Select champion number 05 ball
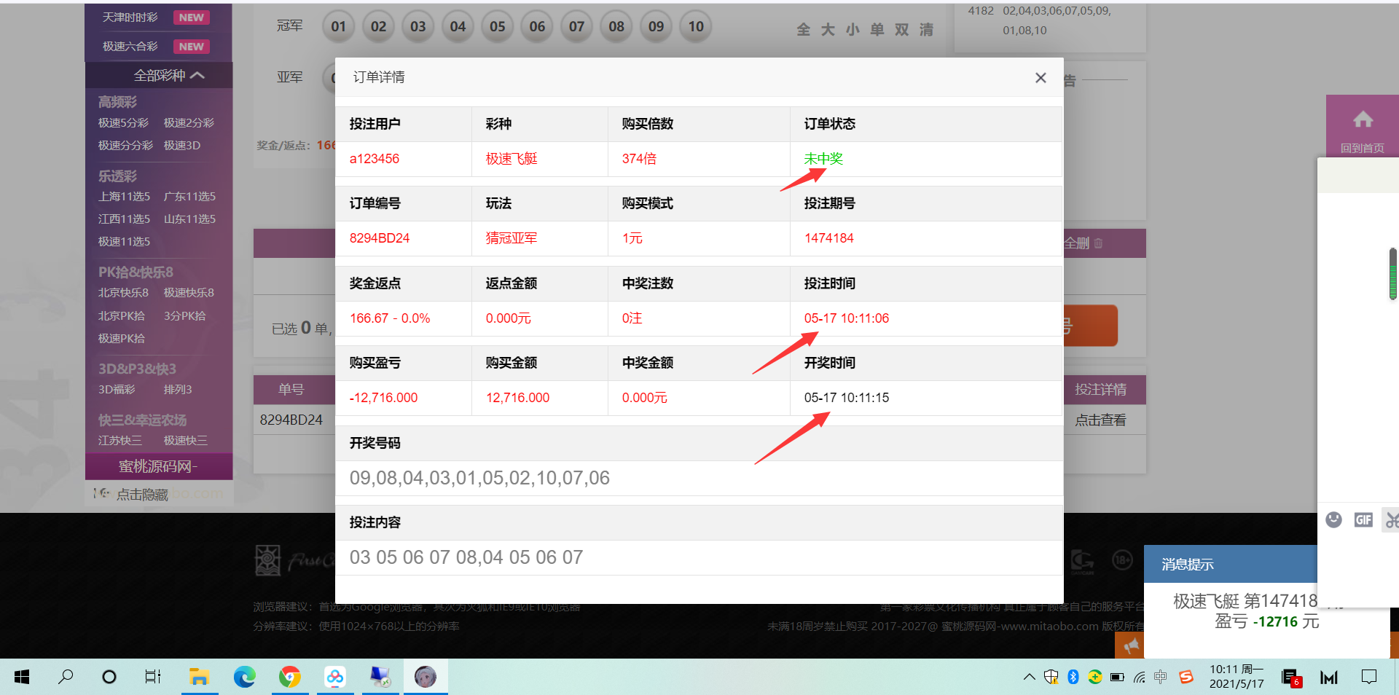1399x695 pixels. point(498,27)
